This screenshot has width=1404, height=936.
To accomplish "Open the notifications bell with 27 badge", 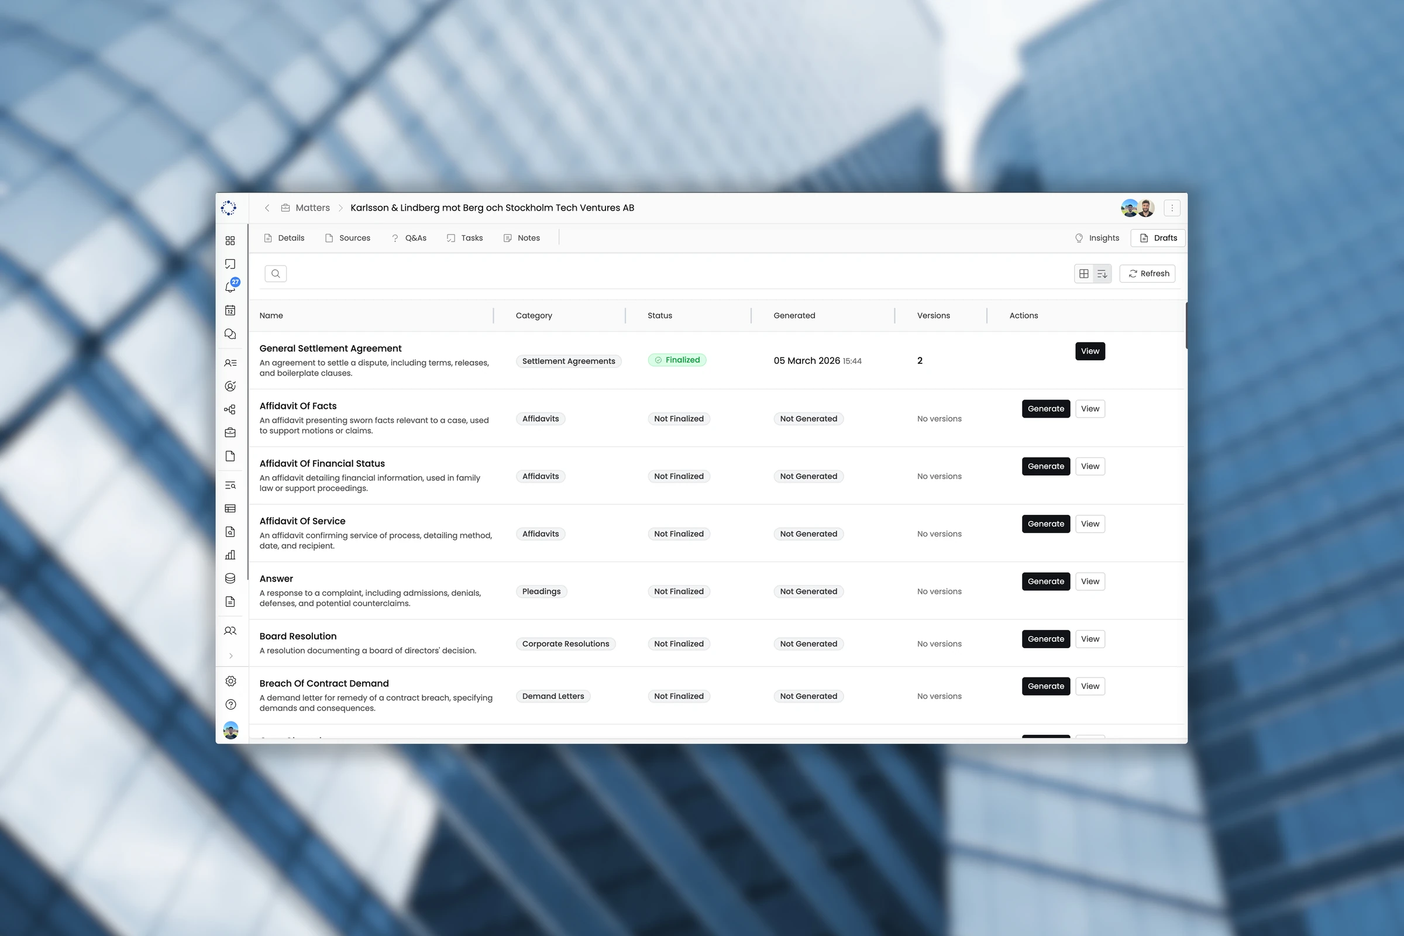I will tap(230, 287).
